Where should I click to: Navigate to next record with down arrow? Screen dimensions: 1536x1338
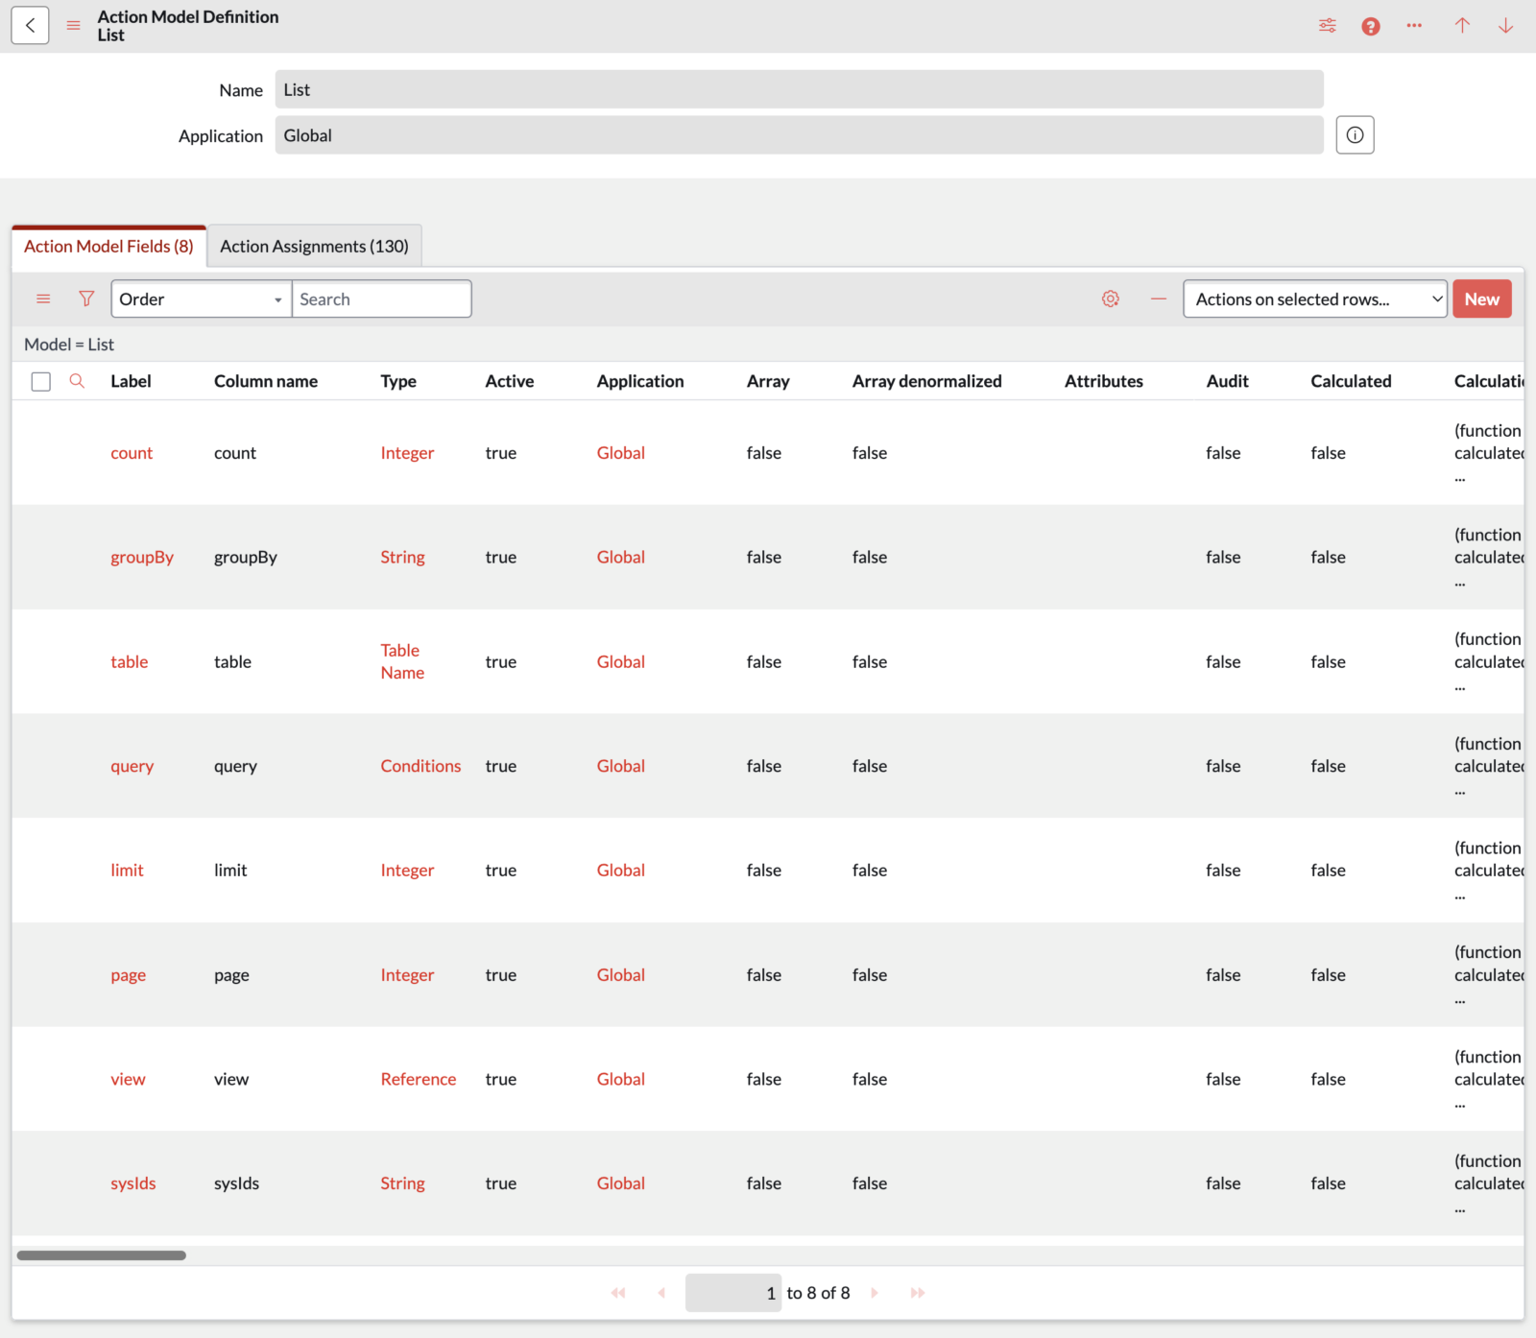pyautogui.click(x=1506, y=25)
